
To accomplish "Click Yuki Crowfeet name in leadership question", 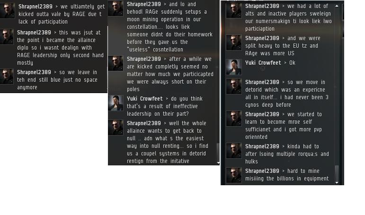I will click(144, 99).
